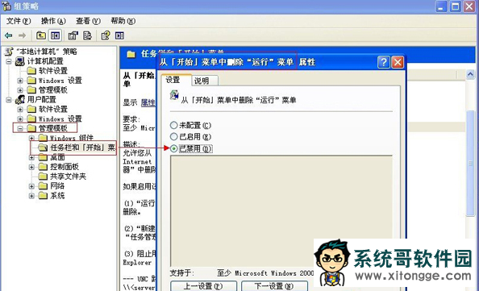The height and width of the screenshot is (291, 479).
Task: Expand 软件设置 under 用户配置
Action: pyautogui.click(x=20, y=110)
